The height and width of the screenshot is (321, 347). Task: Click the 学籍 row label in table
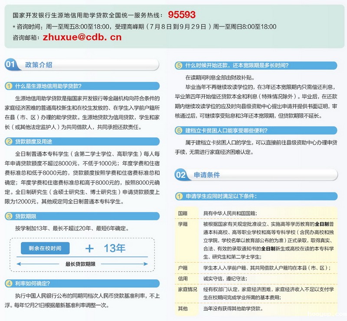pos(183,225)
